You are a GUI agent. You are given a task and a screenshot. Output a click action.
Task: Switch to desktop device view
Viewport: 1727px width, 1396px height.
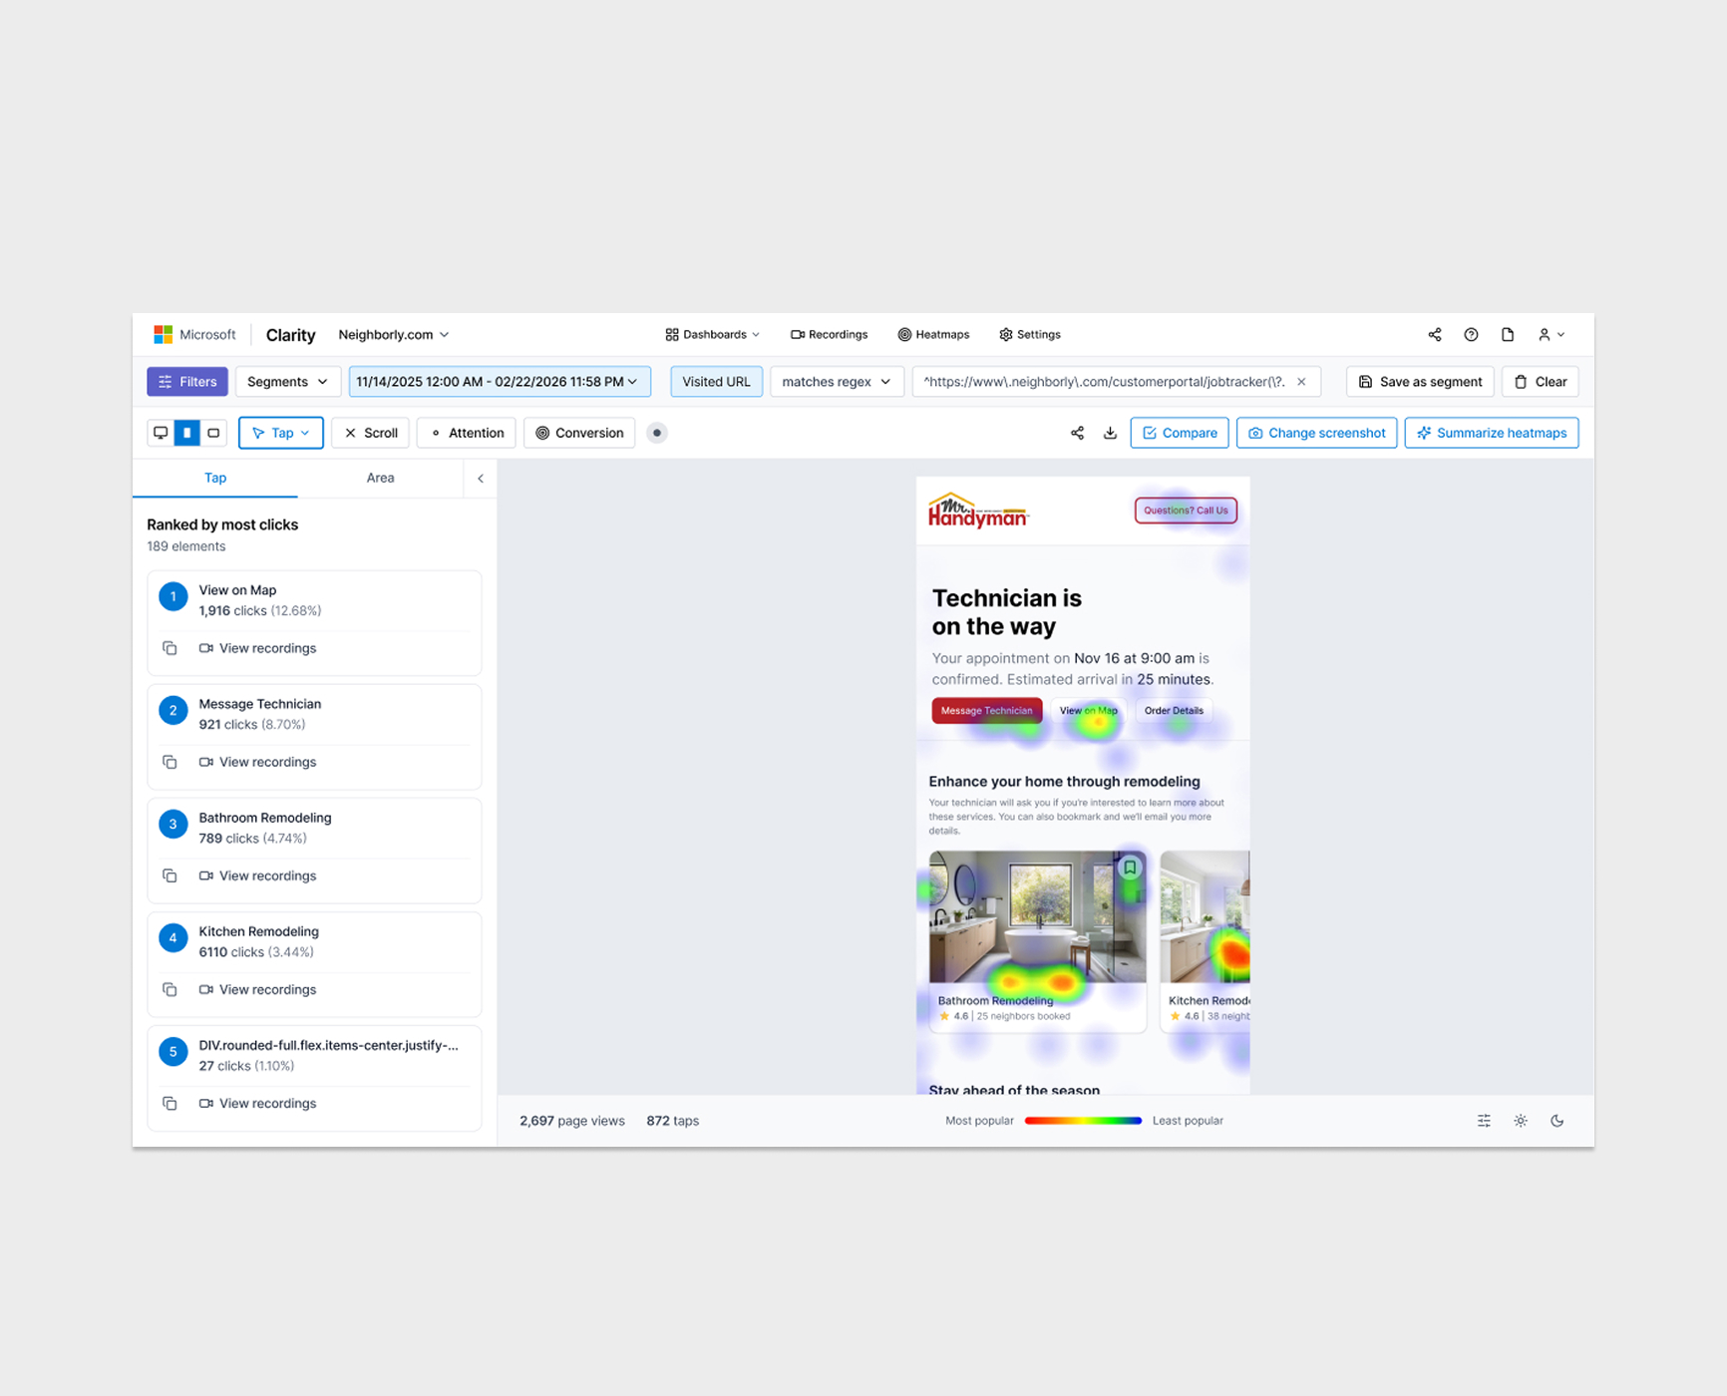pyautogui.click(x=161, y=433)
